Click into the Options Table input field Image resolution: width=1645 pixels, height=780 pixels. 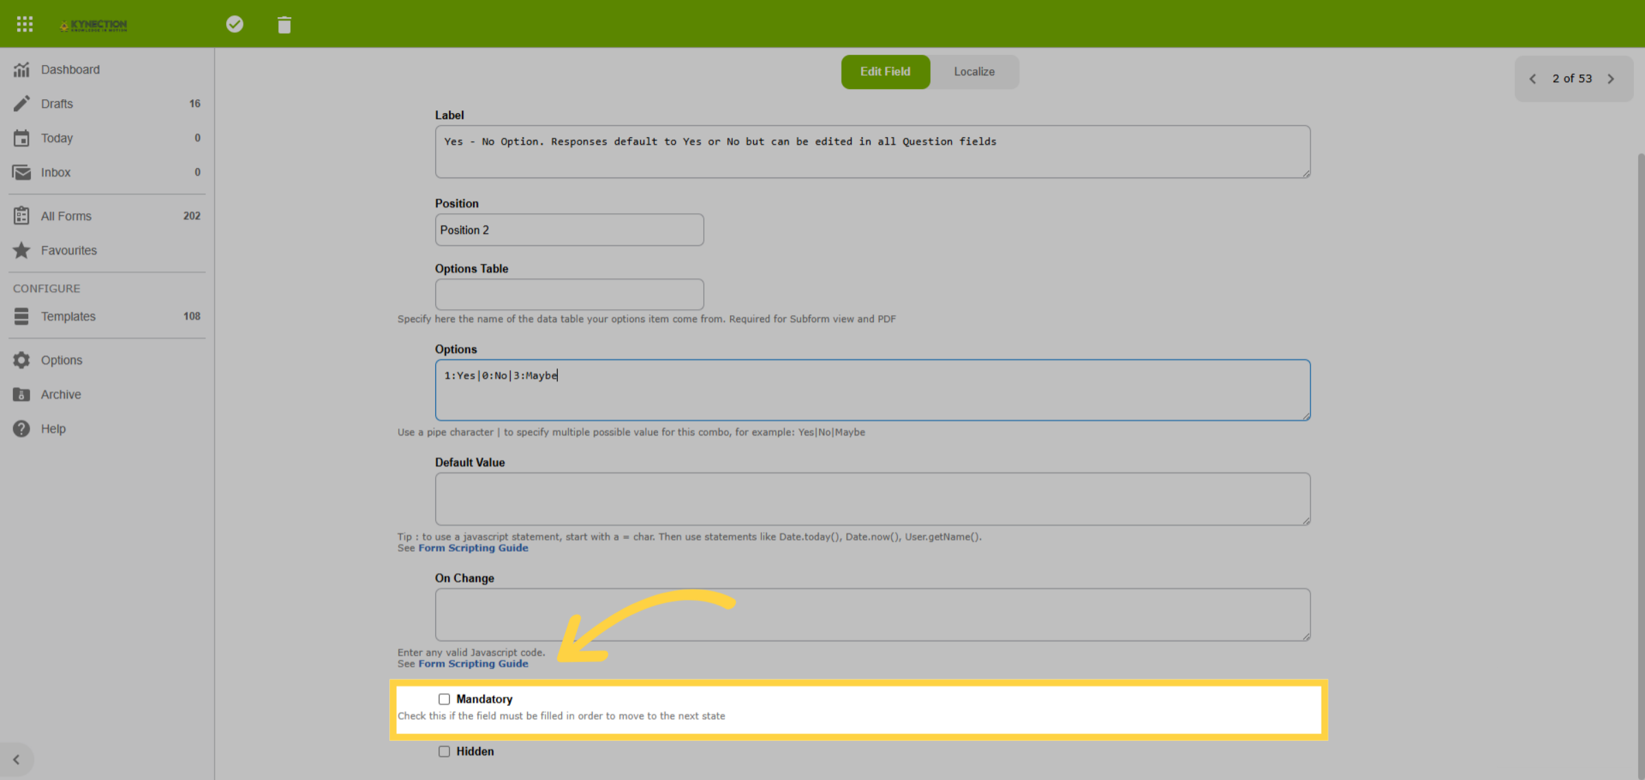[x=569, y=295]
